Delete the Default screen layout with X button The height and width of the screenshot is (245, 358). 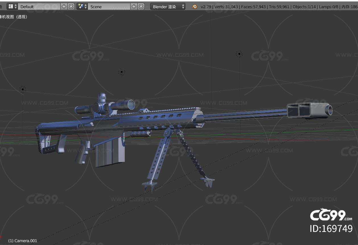pos(71,7)
